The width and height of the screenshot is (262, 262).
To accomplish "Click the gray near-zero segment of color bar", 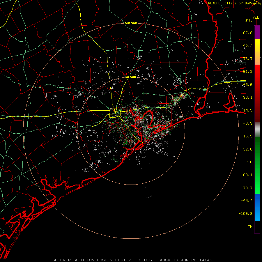I will point(257,129).
